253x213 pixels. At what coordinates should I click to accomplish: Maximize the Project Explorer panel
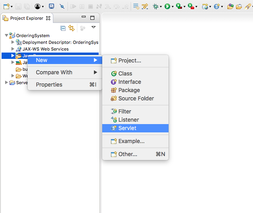point(92,18)
